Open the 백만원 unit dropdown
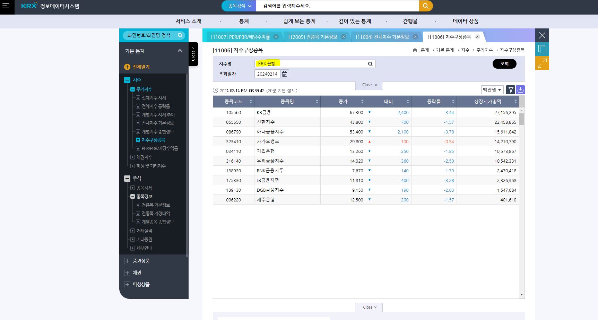This screenshot has height=320, width=598. pos(492,90)
